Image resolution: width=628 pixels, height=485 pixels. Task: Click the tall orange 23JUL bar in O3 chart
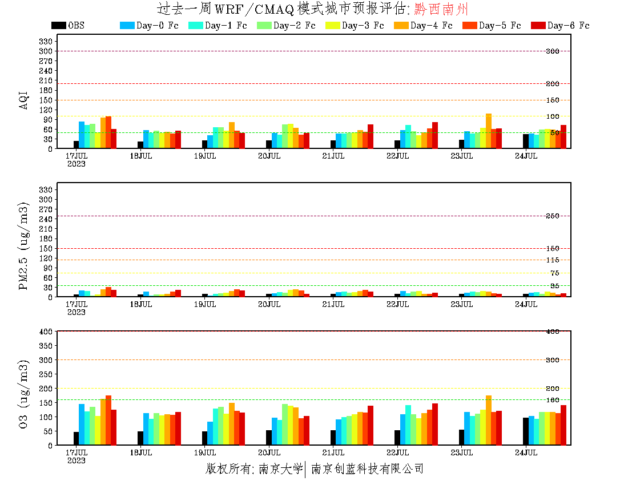[x=488, y=420]
